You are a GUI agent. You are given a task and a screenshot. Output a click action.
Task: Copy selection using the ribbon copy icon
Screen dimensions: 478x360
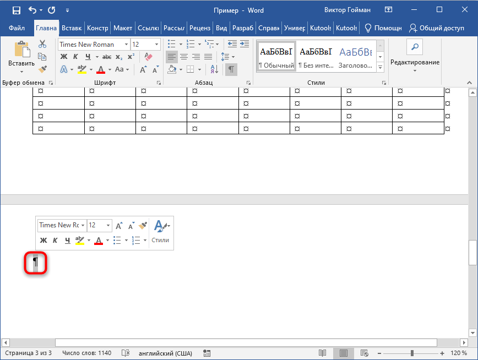pos(42,57)
